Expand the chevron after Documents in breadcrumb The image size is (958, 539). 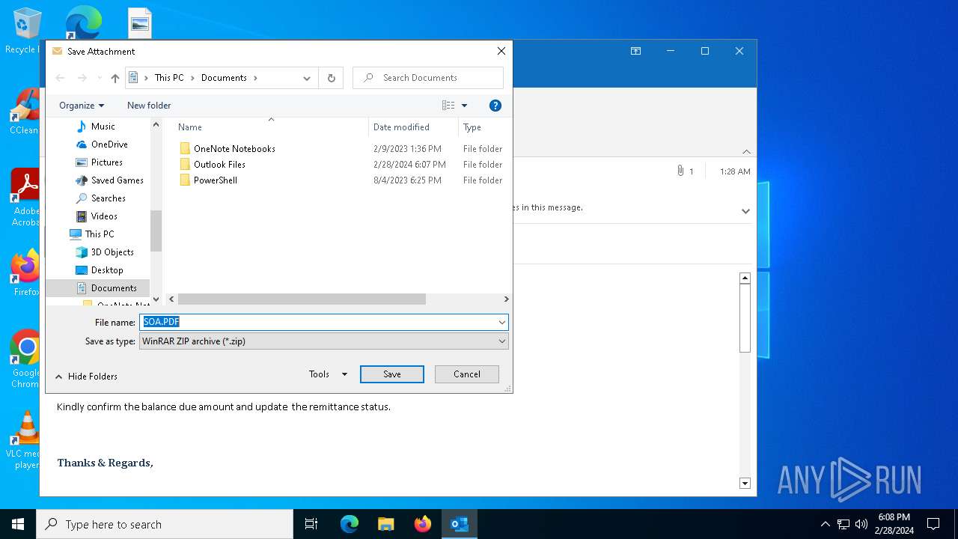256,78
